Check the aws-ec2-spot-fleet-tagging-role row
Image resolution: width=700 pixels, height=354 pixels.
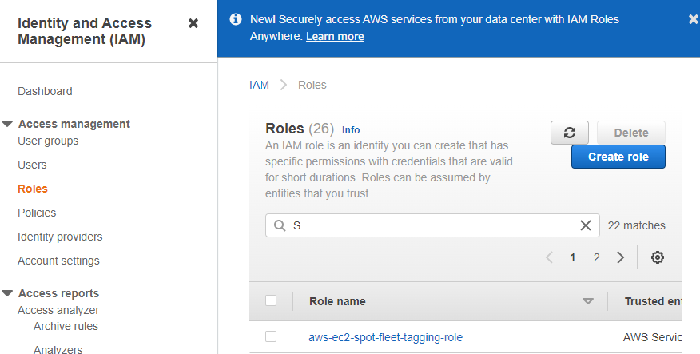[x=271, y=337]
